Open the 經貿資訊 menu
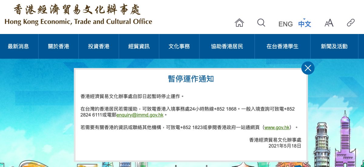Viewport: 364px width, 167px height. click(x=139, y=46)
